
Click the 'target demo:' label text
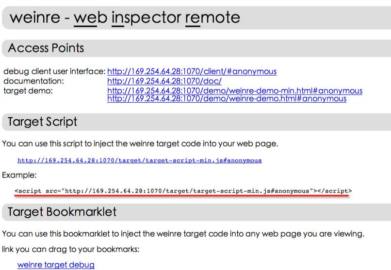28,91
